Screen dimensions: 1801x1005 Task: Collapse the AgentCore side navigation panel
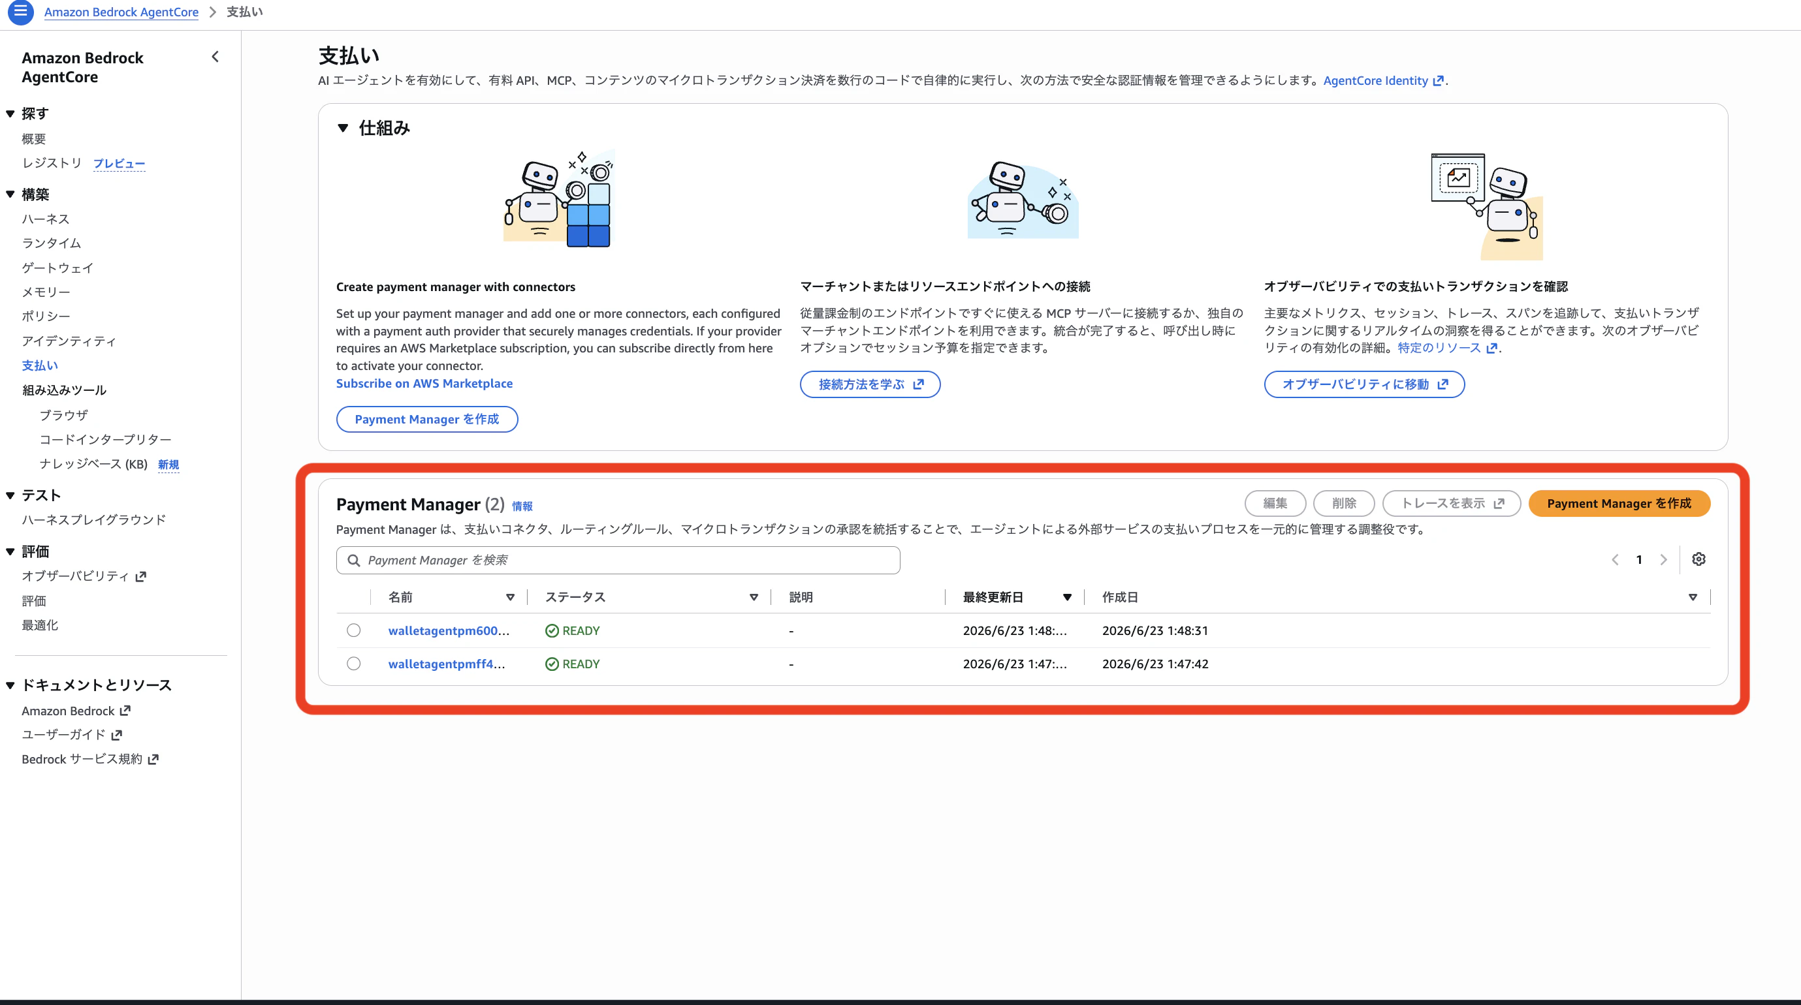click(215, 57)
